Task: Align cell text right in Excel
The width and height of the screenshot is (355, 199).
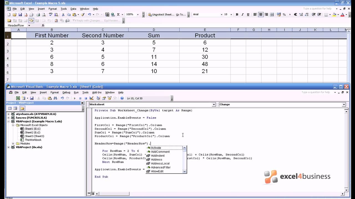Action: click(266, 14)
